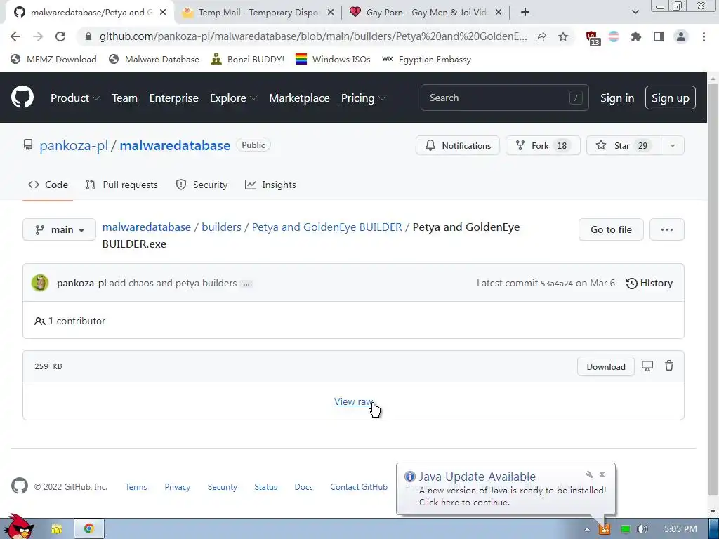
Task: Expand the Product menu
Action: click(x=74, y=98)
